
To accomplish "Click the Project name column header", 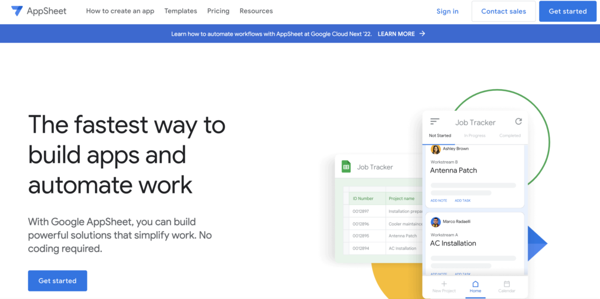I will click(401, 199).
